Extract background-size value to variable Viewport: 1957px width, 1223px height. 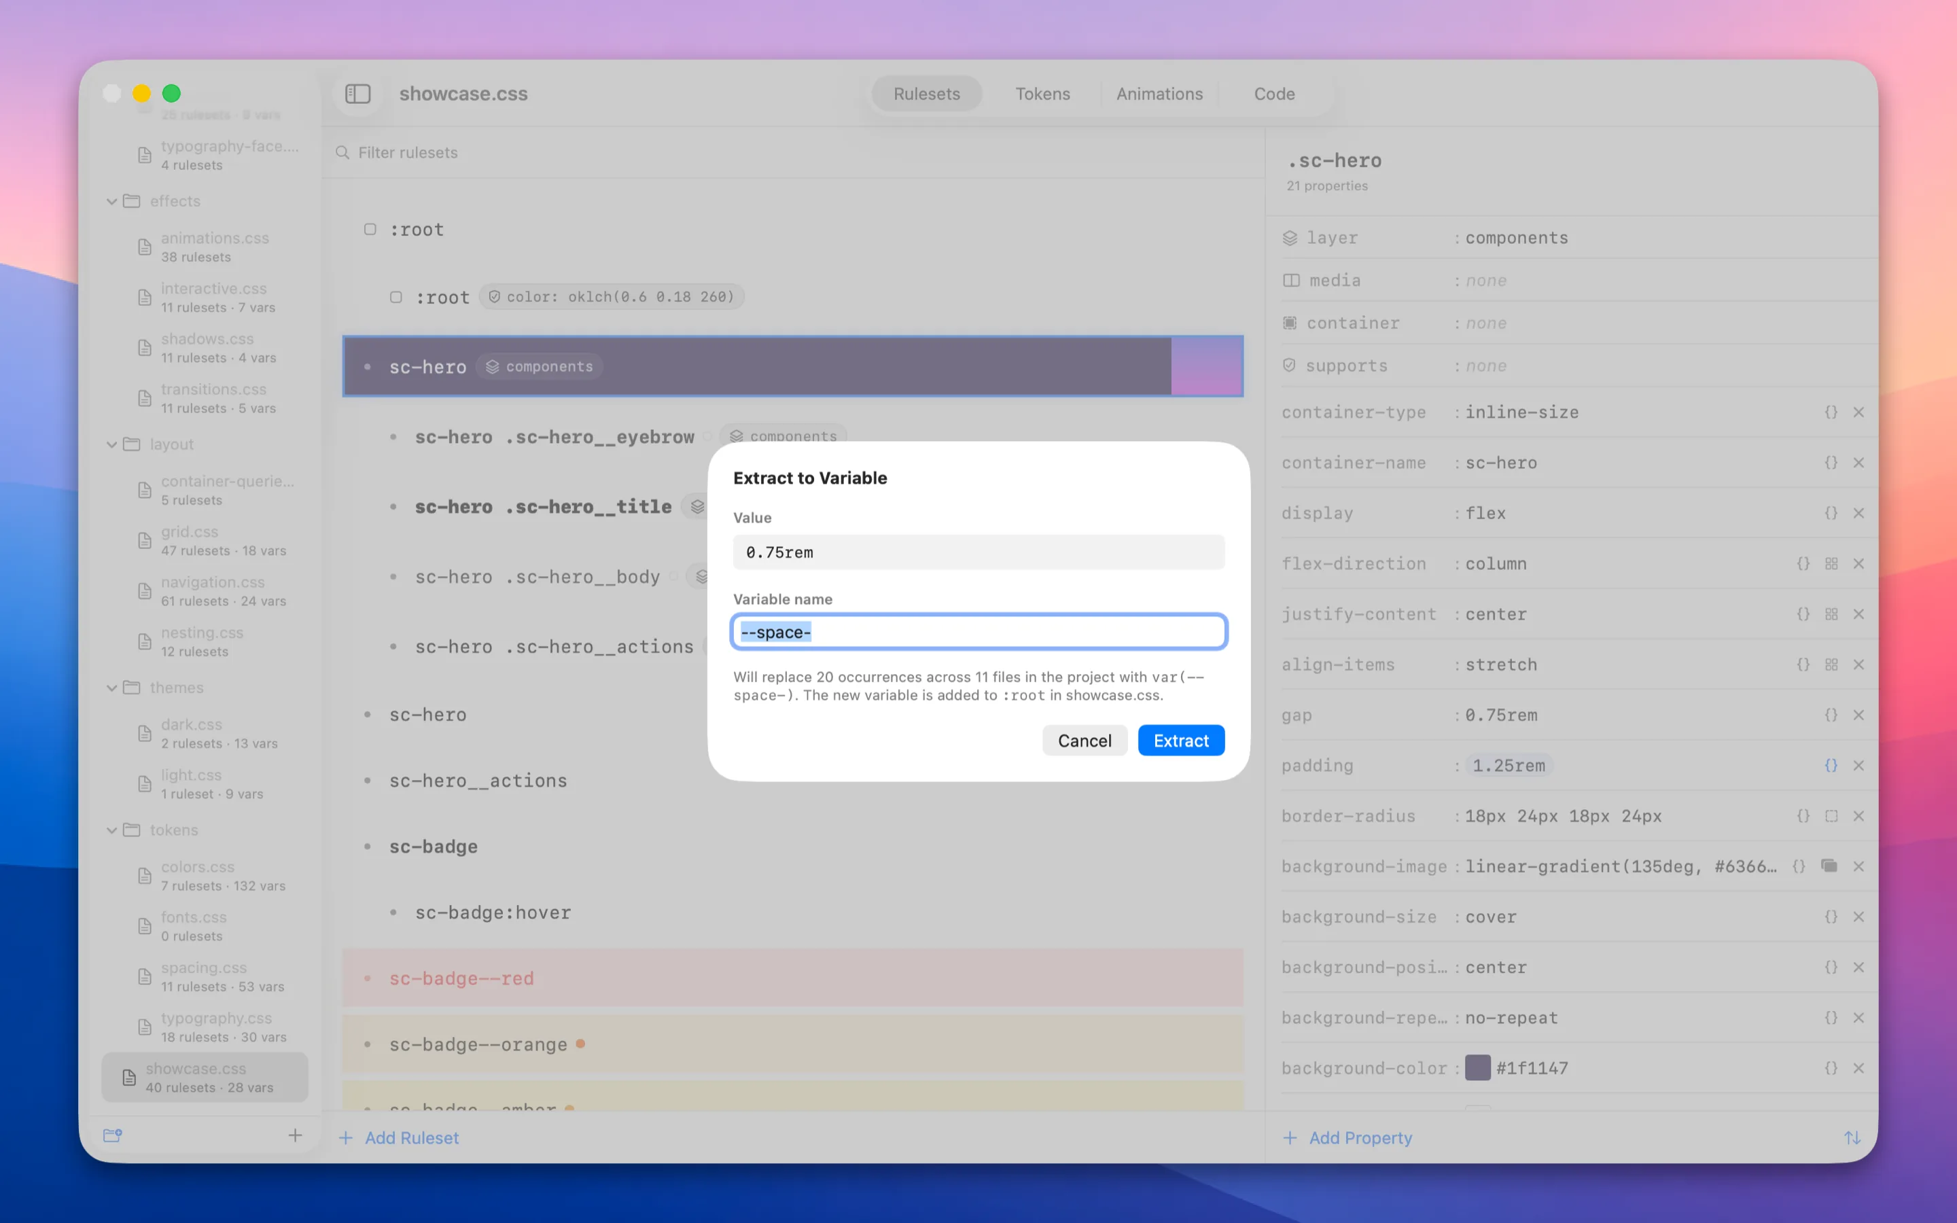1831,917
